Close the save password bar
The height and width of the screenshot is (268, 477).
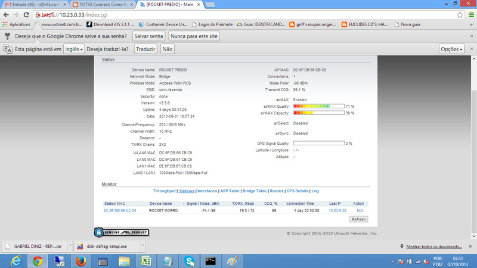[472, 36]
